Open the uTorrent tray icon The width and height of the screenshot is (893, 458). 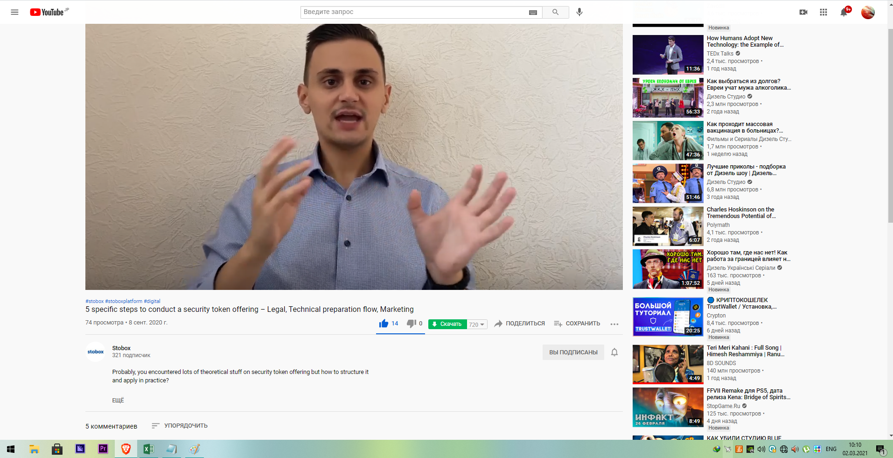coord(806,449)
